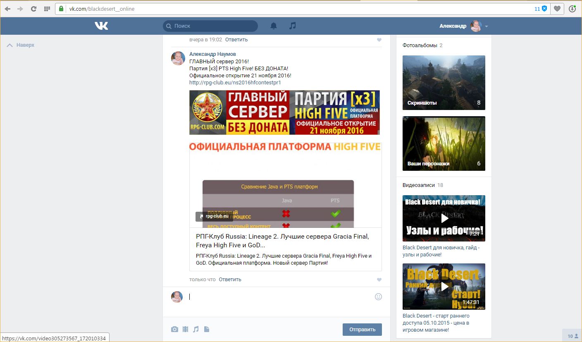Open the notifications bell

[273, 26]
